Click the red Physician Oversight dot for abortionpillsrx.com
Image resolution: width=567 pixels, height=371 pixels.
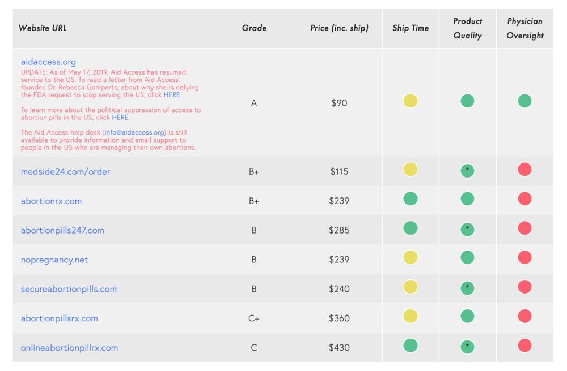[524, 316]
